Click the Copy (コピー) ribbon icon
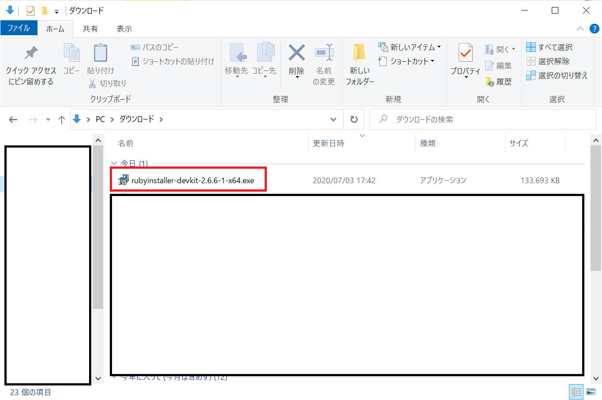This screenshot has height=400, width=602. tap(71, 53)
